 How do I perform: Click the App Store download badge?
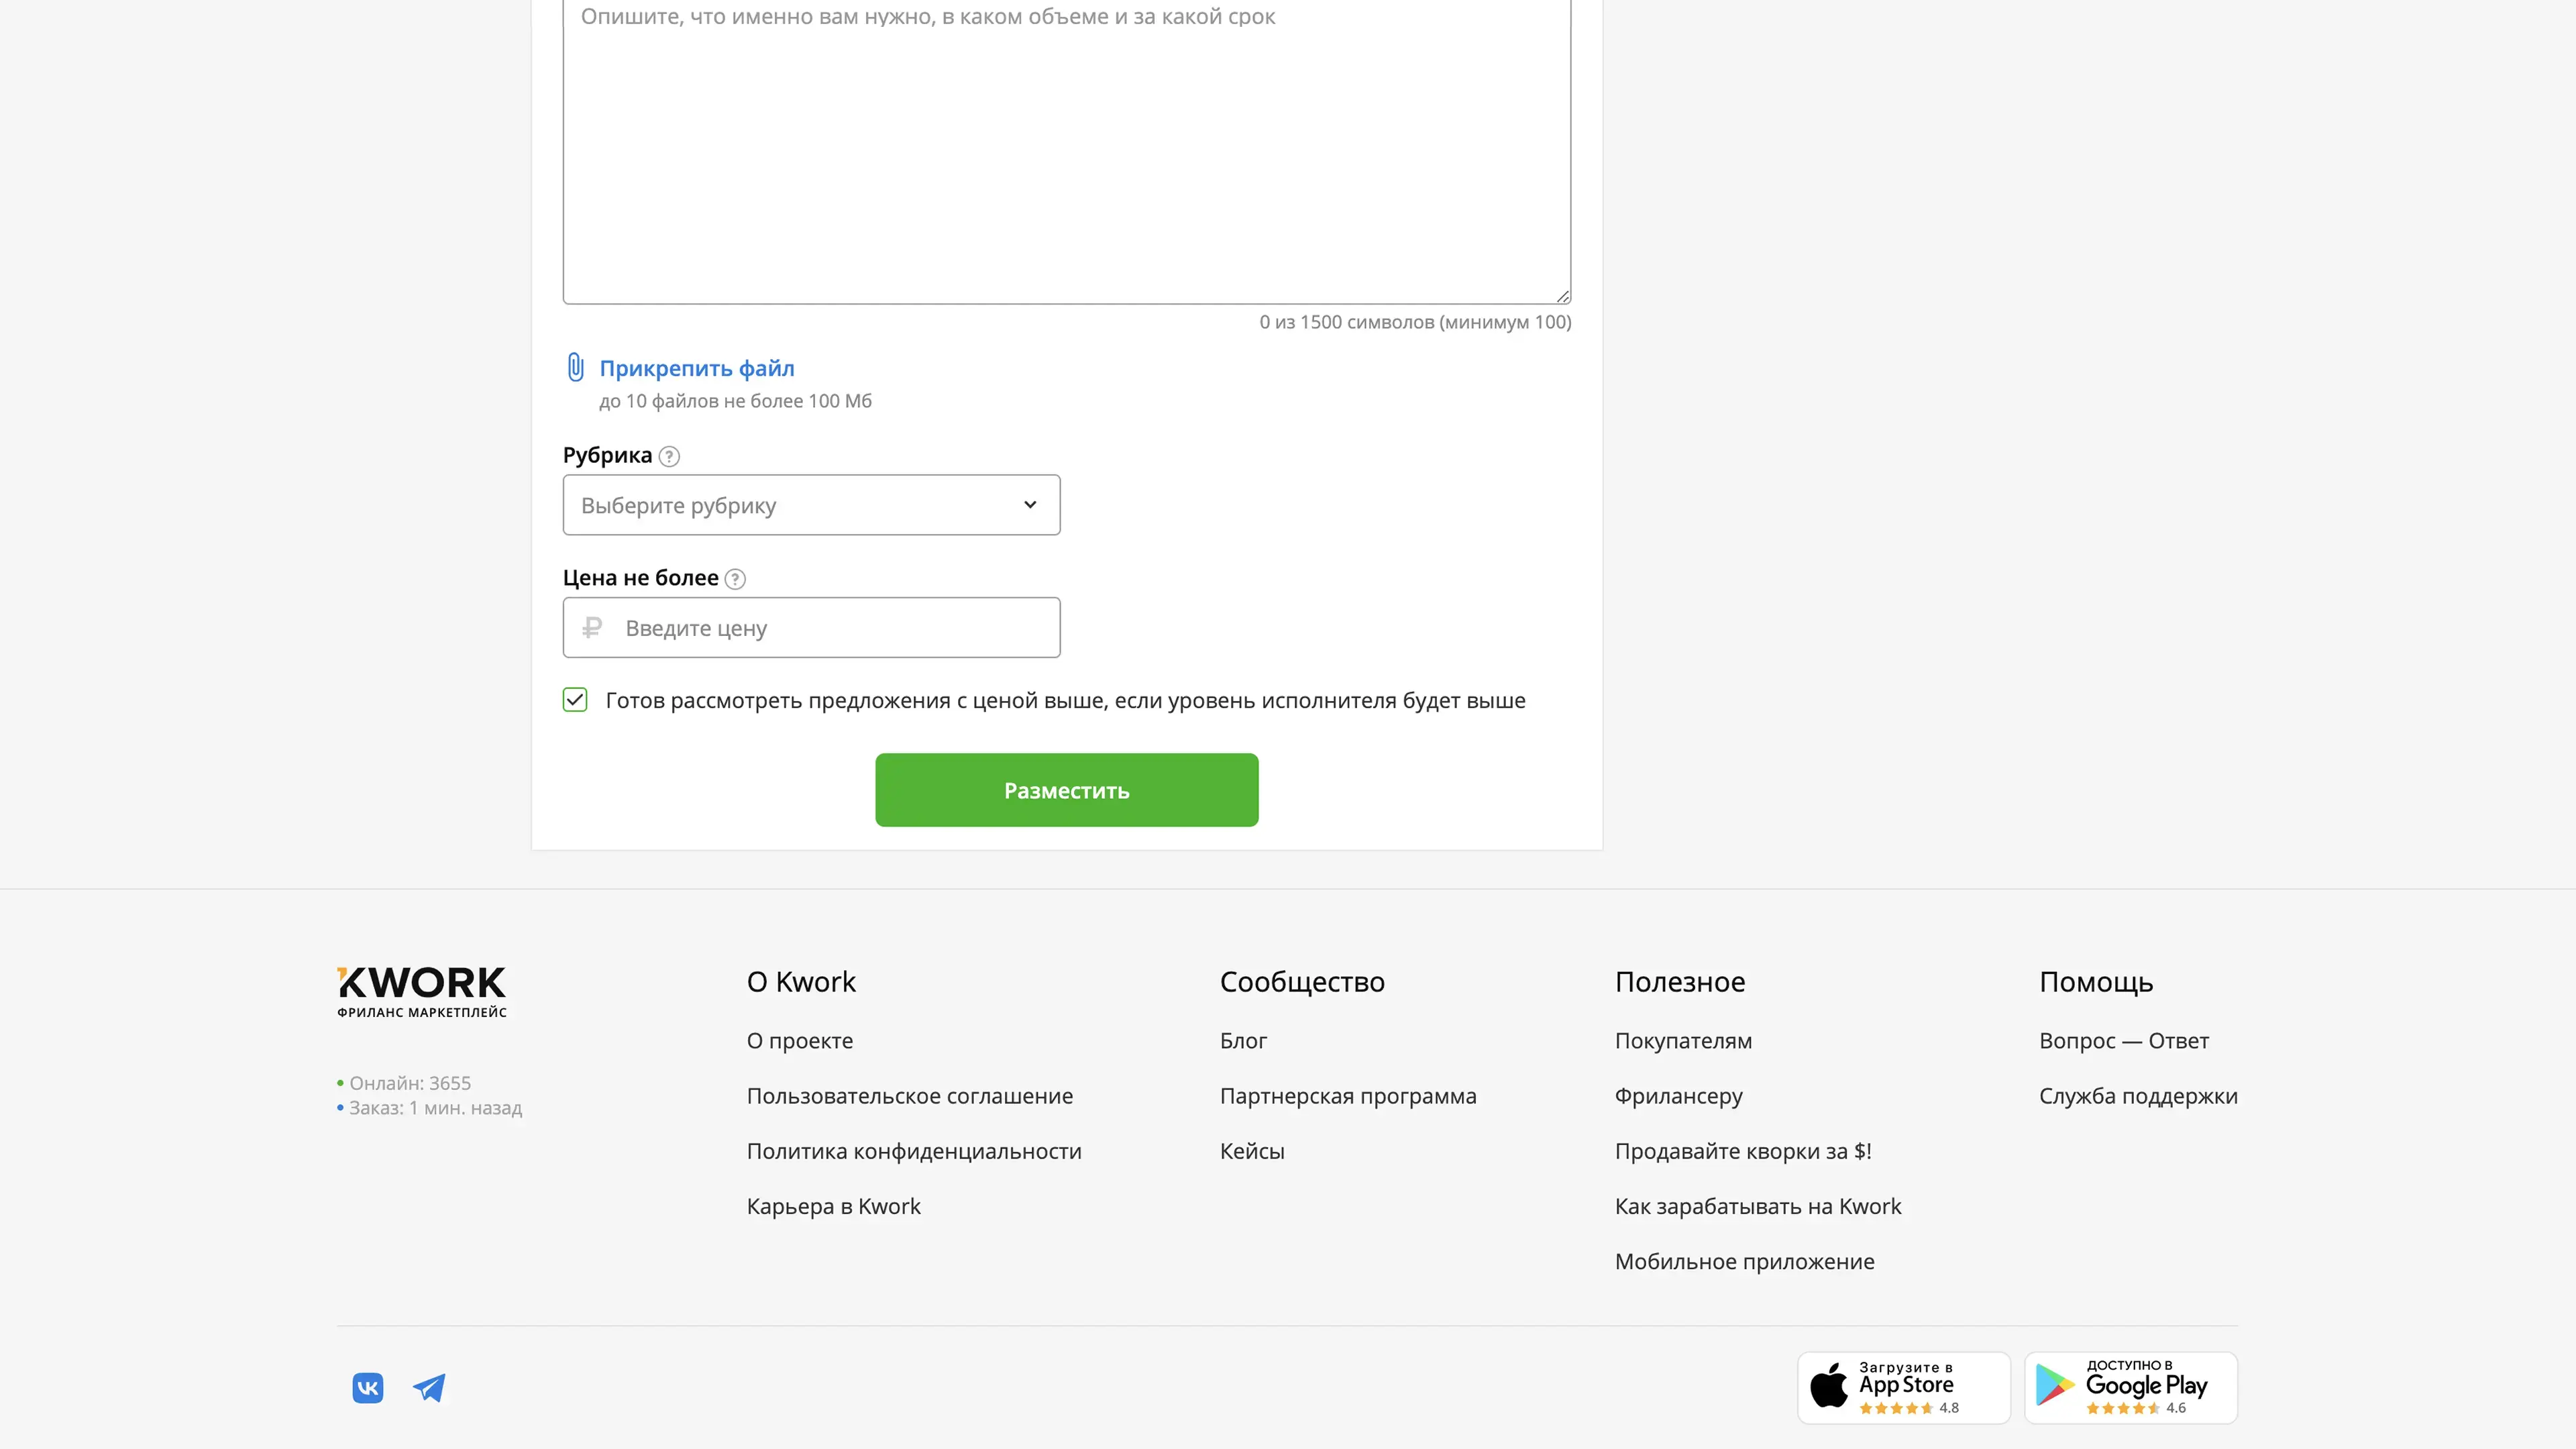(1903, 1387)
